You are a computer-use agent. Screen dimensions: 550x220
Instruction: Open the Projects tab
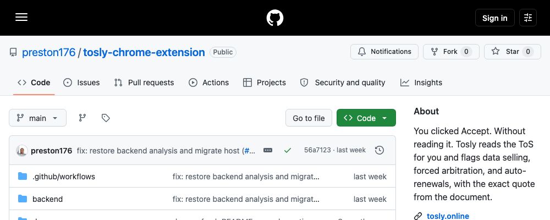coord(265,83)
